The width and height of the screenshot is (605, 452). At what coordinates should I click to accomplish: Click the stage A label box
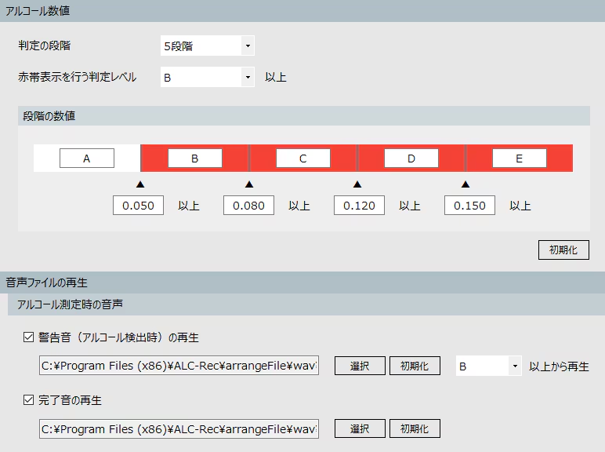87,159
